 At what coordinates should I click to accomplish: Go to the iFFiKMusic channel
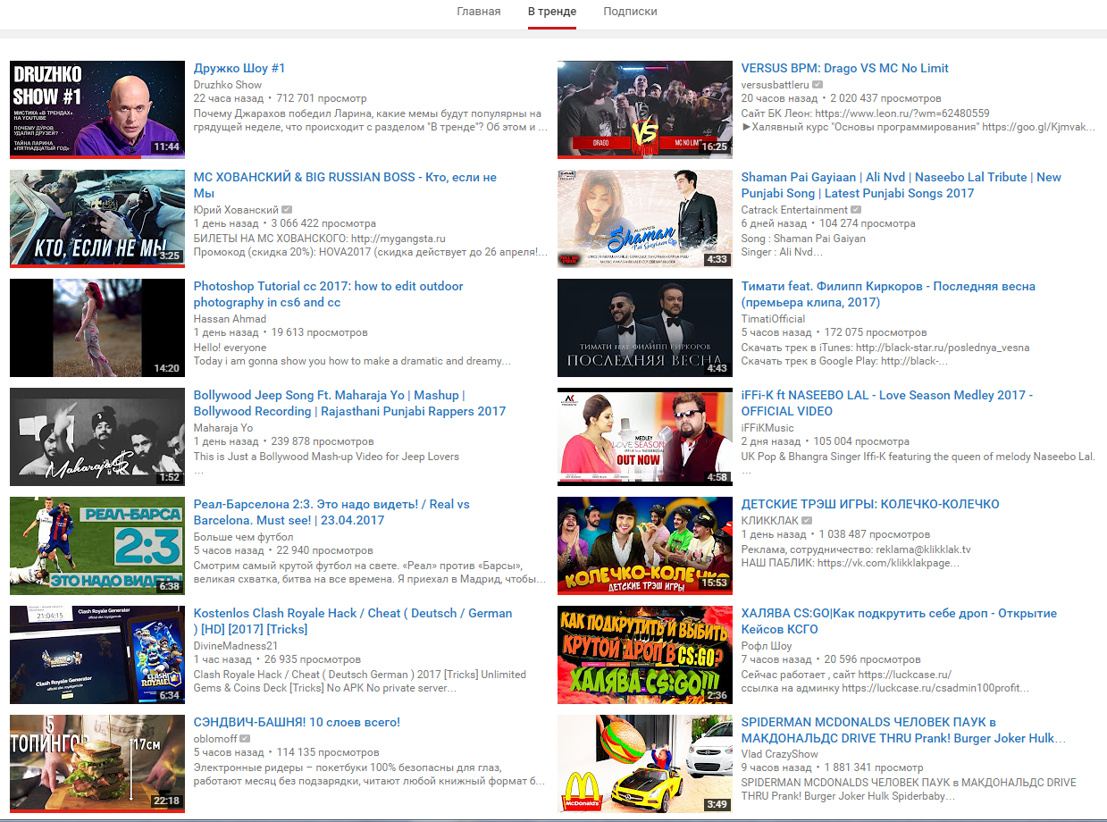click(x=767, y=427)
